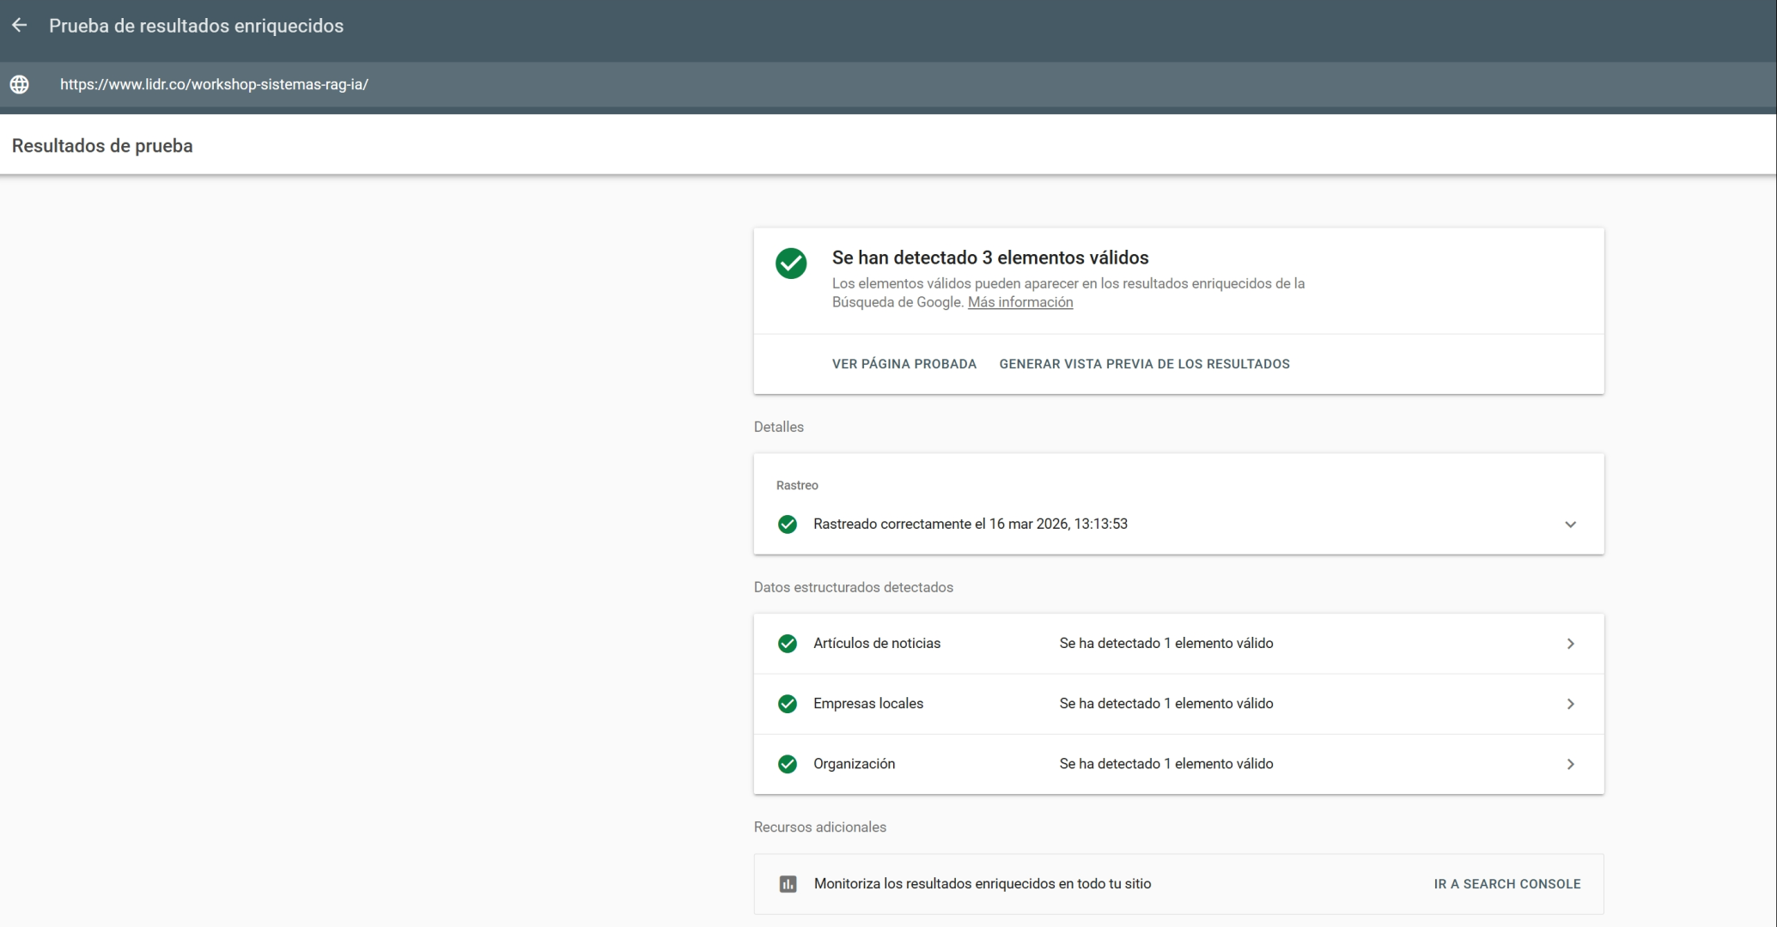Image resolution: width=1777 pixels, height=927 pixels.
Task: Select the Organización row text
Action: (854, 764)
